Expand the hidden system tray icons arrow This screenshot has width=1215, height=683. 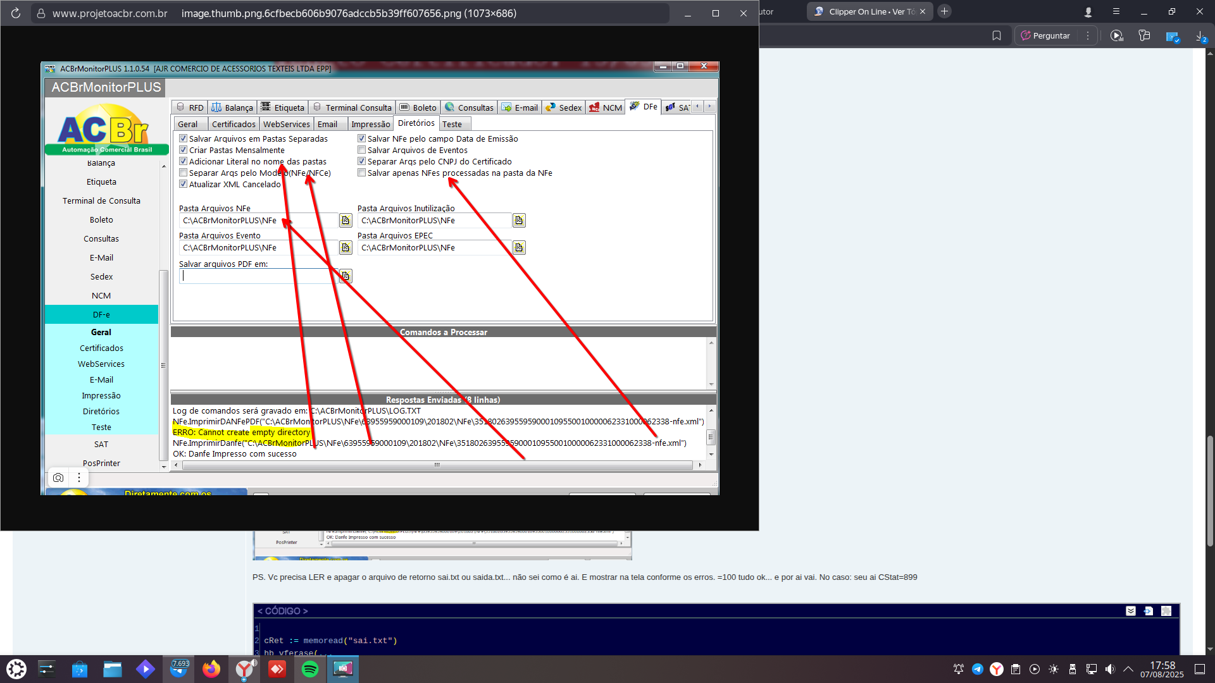[1128, 669]
